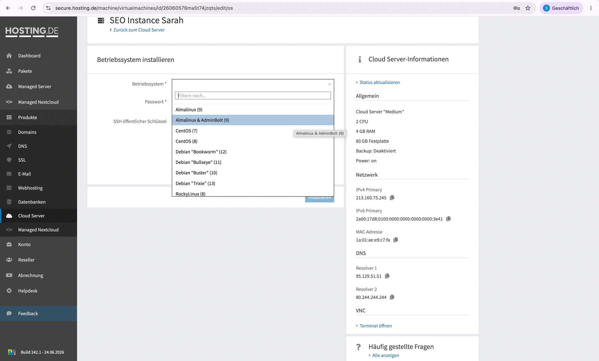Click Status aktualisieren link
This screenshot has width=599, height=361.
[x=380, y=82]
